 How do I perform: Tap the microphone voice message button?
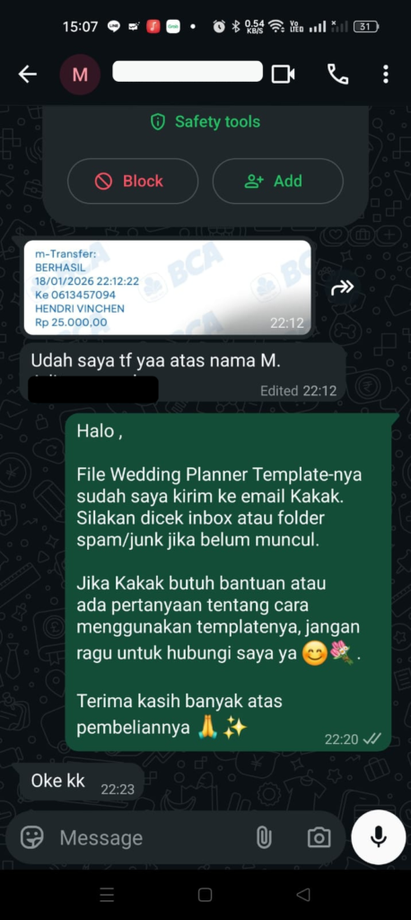[x=379, y=837]
